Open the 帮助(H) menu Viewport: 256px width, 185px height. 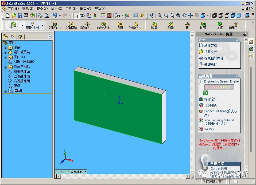(x=100, y=9)
